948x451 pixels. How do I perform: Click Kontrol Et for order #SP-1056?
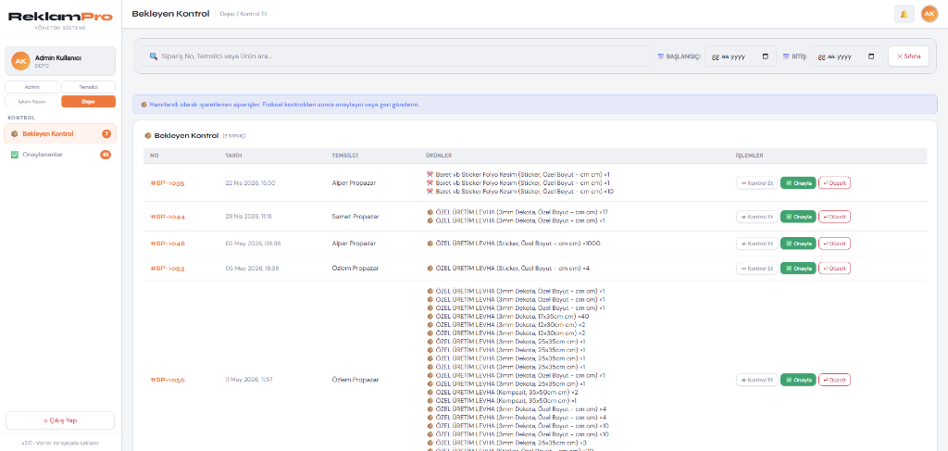[757, 380]
